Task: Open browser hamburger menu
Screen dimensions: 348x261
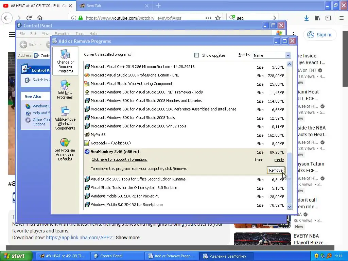Action: pos(342,18)
